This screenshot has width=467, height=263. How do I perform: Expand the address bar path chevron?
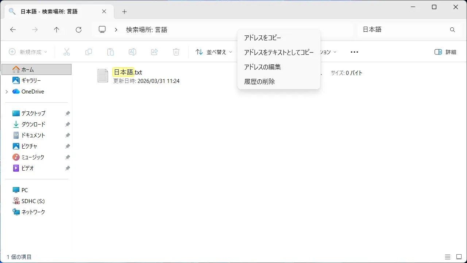(116, 30)
